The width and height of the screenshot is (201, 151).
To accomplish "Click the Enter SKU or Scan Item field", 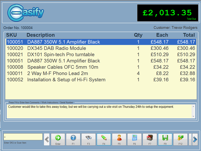I will click(x=23, y=137).
